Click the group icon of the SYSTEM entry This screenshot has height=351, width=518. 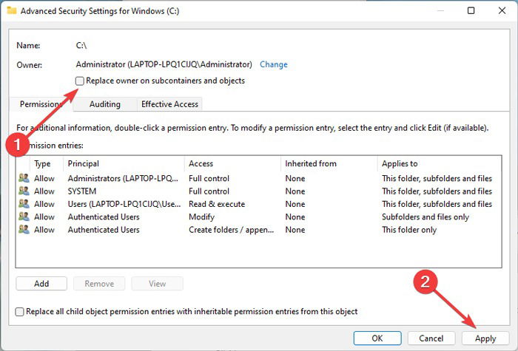click(24, 191)
